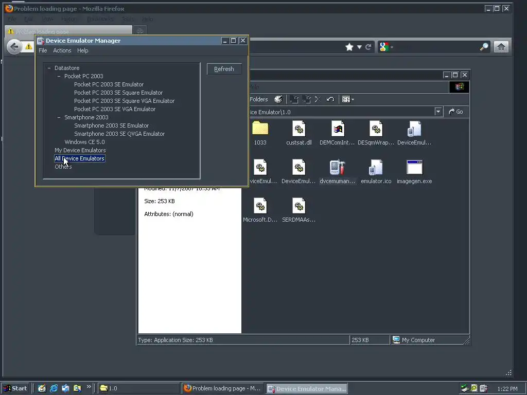527x395 pixels.
Task: Select Pocket PC 2003 SE Square VGA Emulator
Action: [x=125, y=101]
